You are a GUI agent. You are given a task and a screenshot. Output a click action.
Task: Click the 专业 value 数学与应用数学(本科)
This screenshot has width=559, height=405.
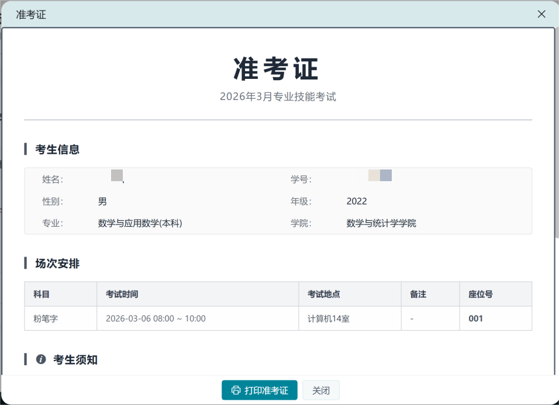tap(140, 223)
